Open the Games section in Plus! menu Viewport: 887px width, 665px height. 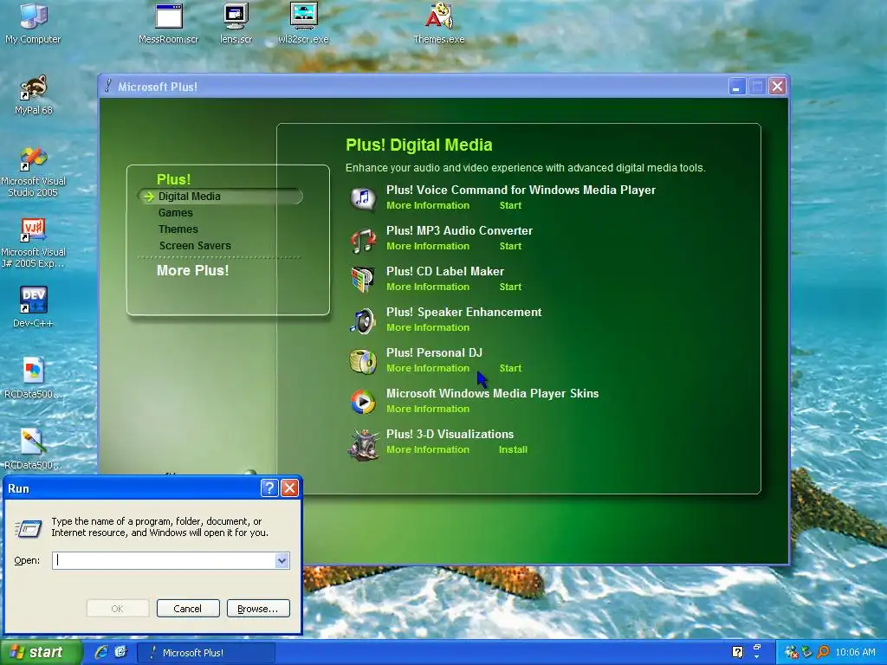point(175,213)
